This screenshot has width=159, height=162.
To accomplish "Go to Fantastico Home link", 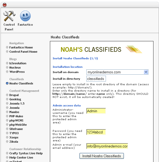I will (x=21, y=47).
